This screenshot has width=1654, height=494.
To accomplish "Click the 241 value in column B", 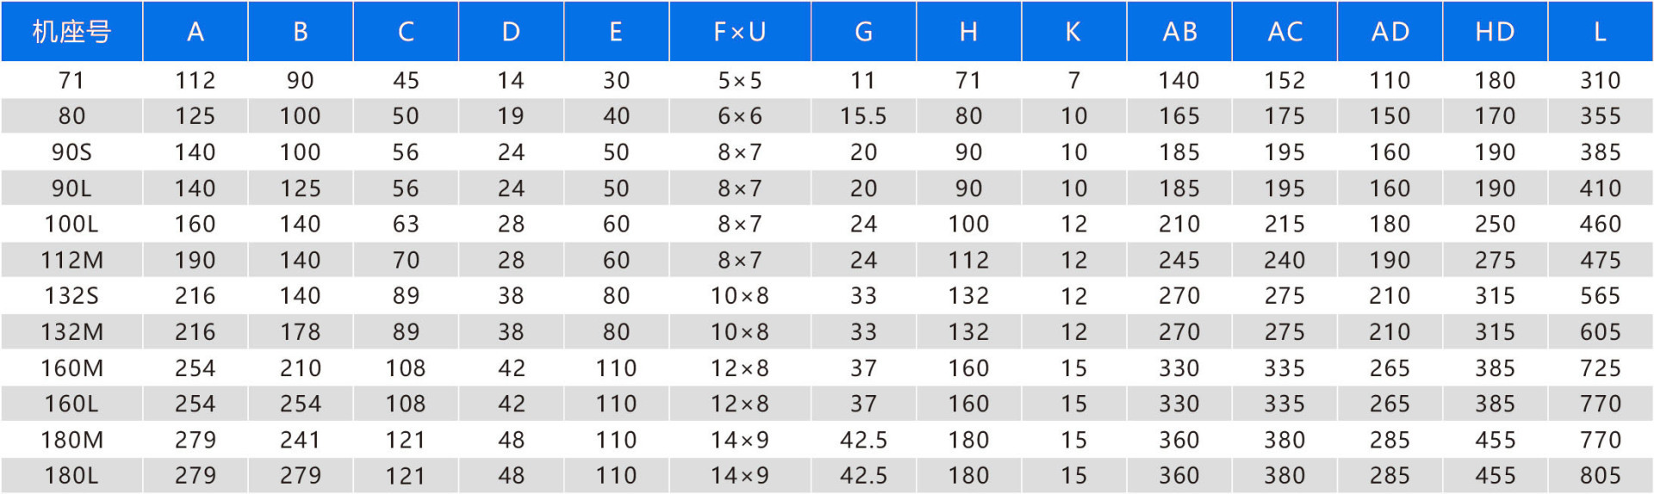I will coord(300,440).
